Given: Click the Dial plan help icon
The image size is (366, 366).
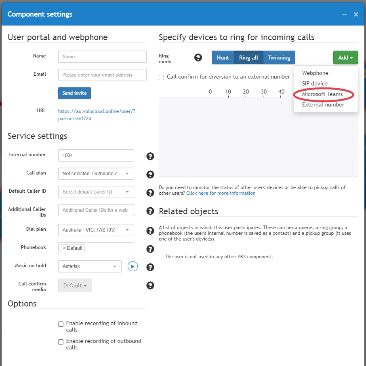Looking at the screenshot, I should 150,231.
